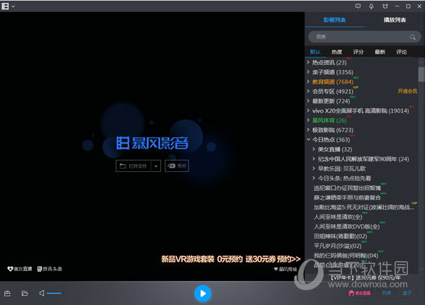Expand the 教育频道 (7684) category
This screenshot has height=305, width=425.
point(308,81)
